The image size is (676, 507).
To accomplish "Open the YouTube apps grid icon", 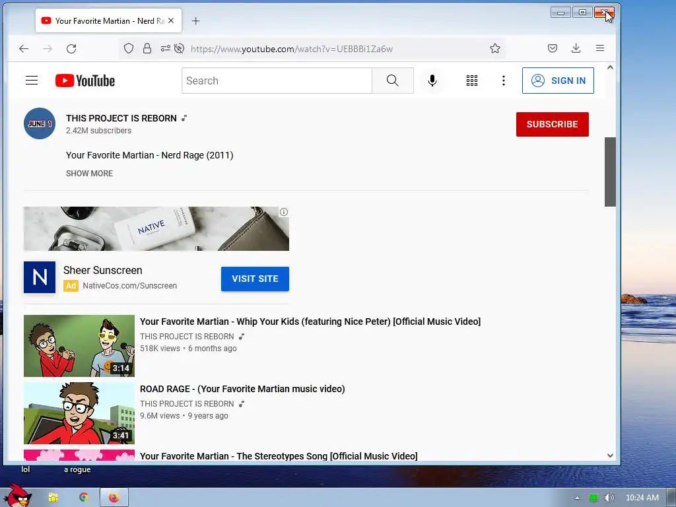I will 472,81.
